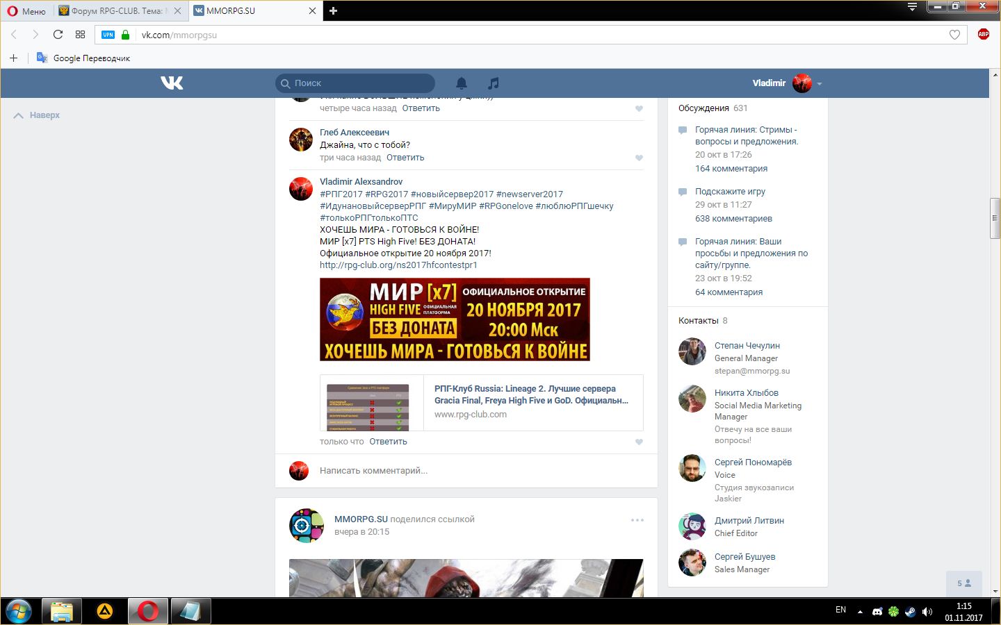Click the page vertical scrollbar thumb
This screenshot has width=1001, height=625.
995,218
